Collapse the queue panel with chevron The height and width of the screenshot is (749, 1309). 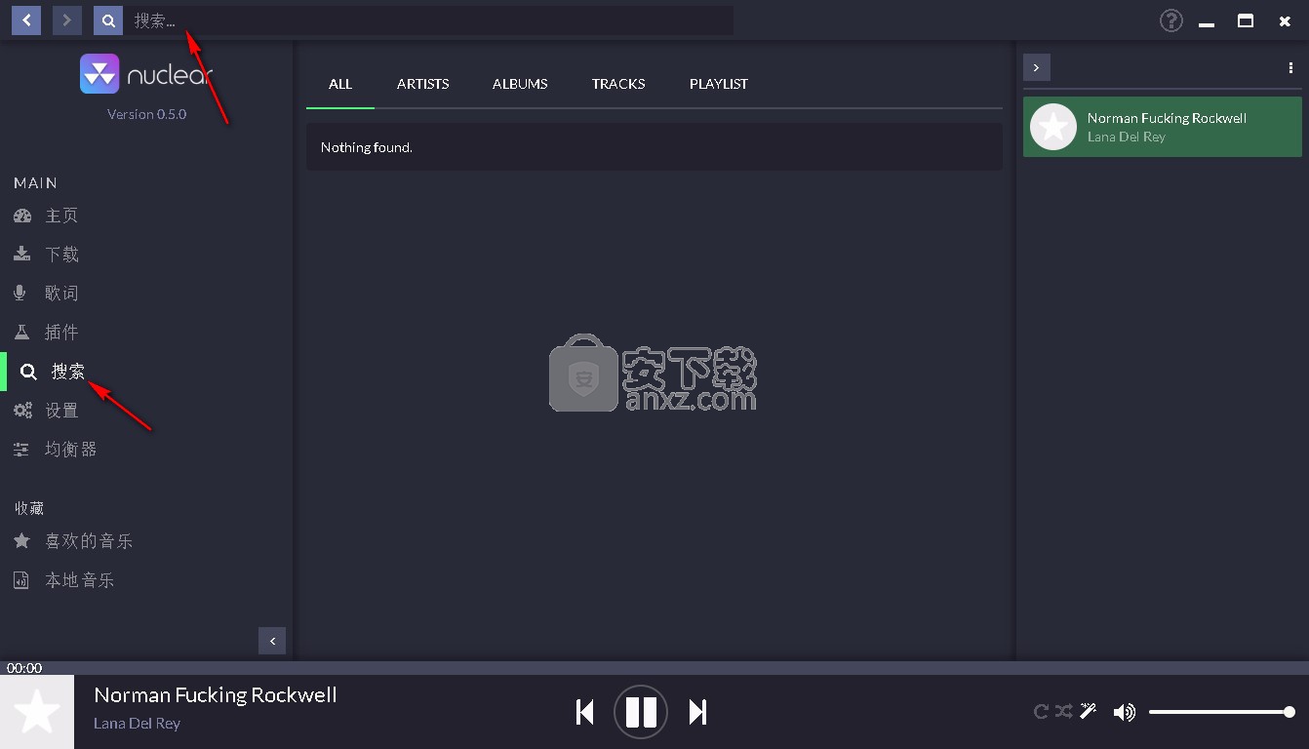pos(1036,67)
